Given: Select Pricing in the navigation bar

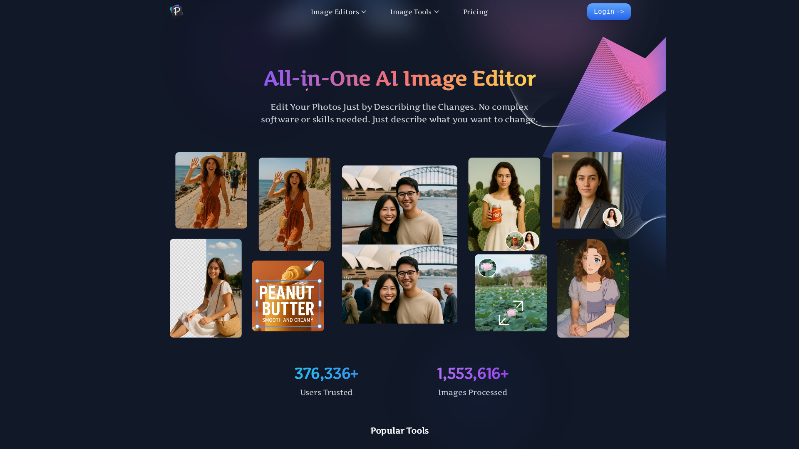Looking at the screenshot, I should 475,12.
